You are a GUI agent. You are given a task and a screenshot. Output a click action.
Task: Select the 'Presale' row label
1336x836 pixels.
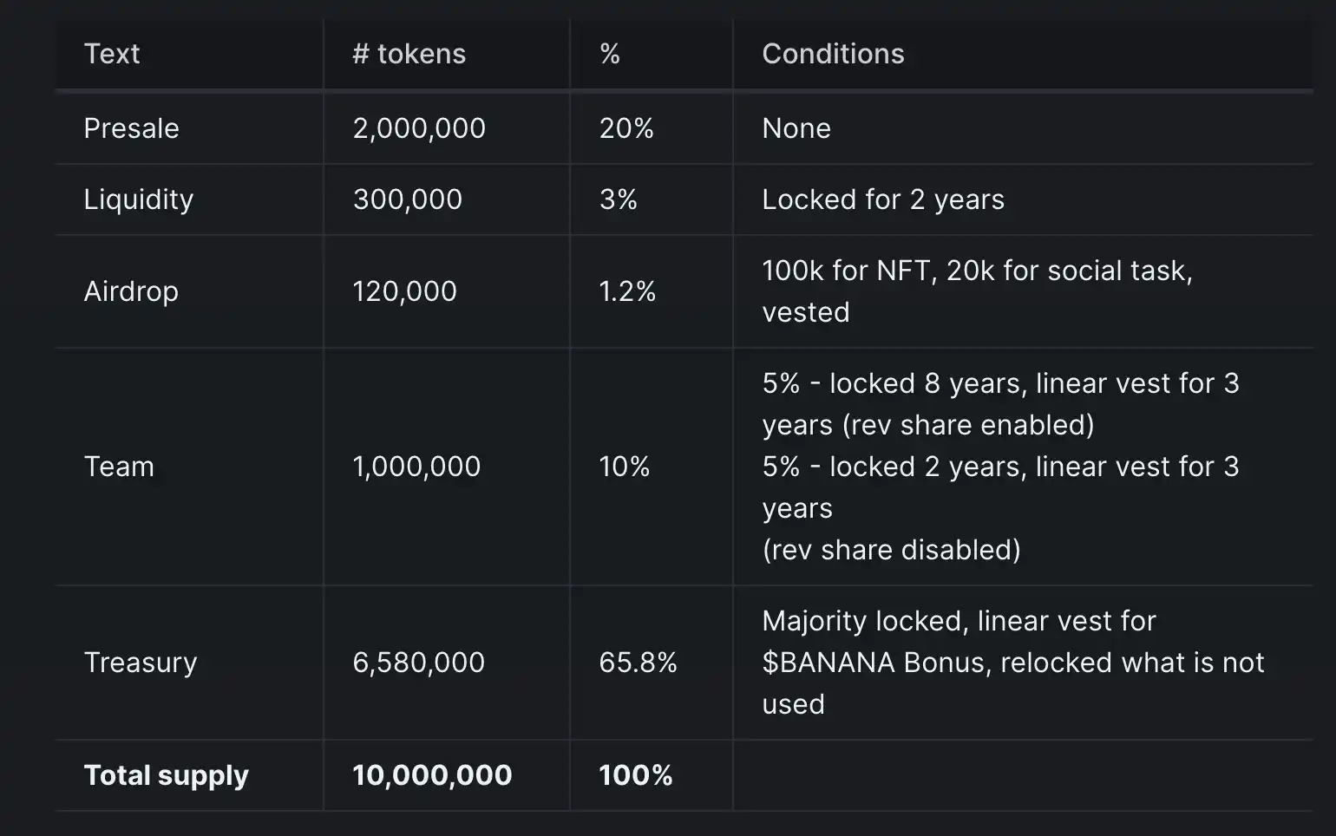coord(131,128)
